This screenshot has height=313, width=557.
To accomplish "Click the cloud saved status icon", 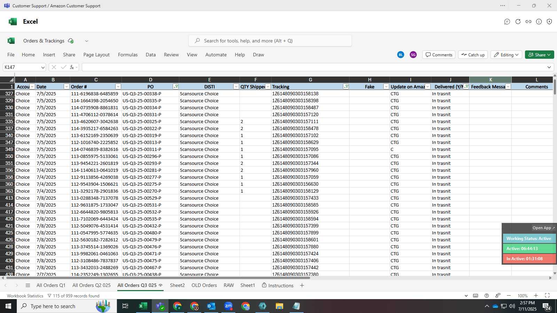I will tap(71, 41).
